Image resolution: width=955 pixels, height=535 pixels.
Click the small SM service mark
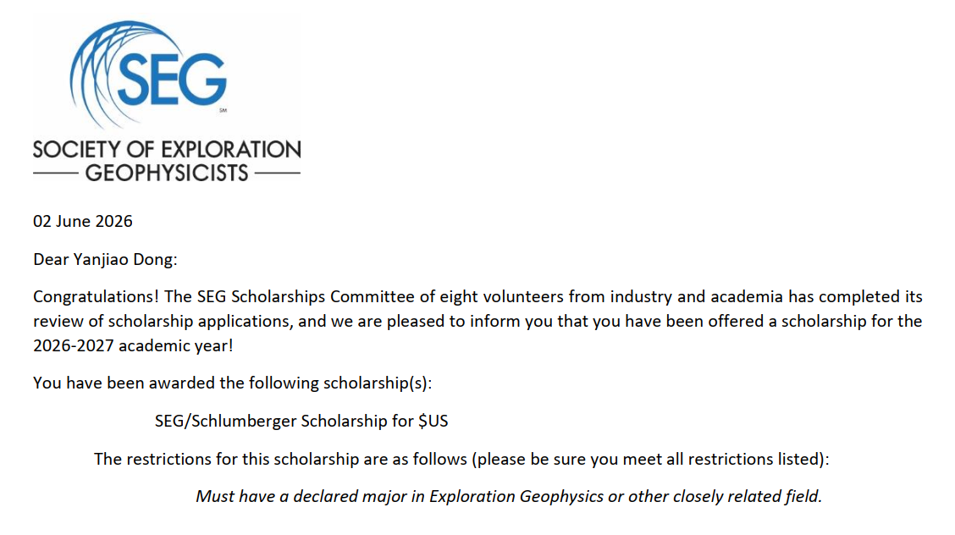223,111
